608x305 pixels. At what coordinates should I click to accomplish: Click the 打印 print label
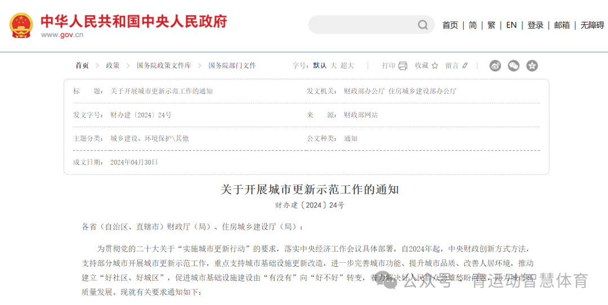point(388,65)
